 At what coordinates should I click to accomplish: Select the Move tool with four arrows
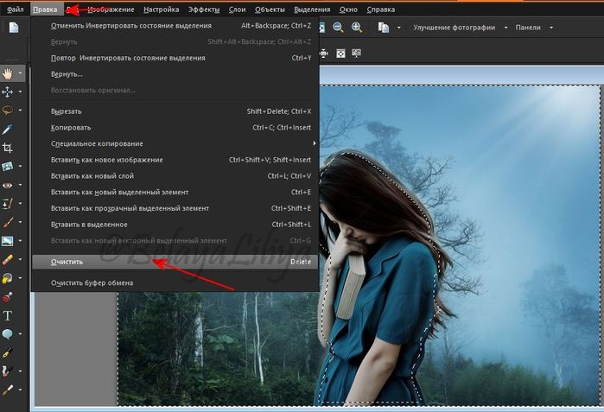coord(7,92)
